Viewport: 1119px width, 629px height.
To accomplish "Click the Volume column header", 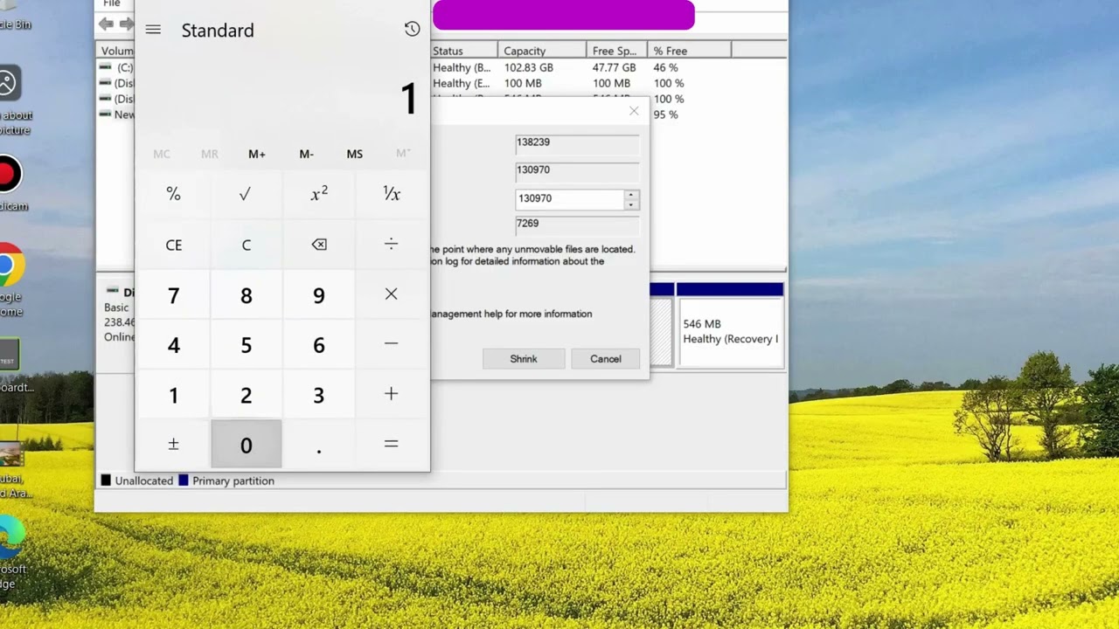I will pos(115,51).
